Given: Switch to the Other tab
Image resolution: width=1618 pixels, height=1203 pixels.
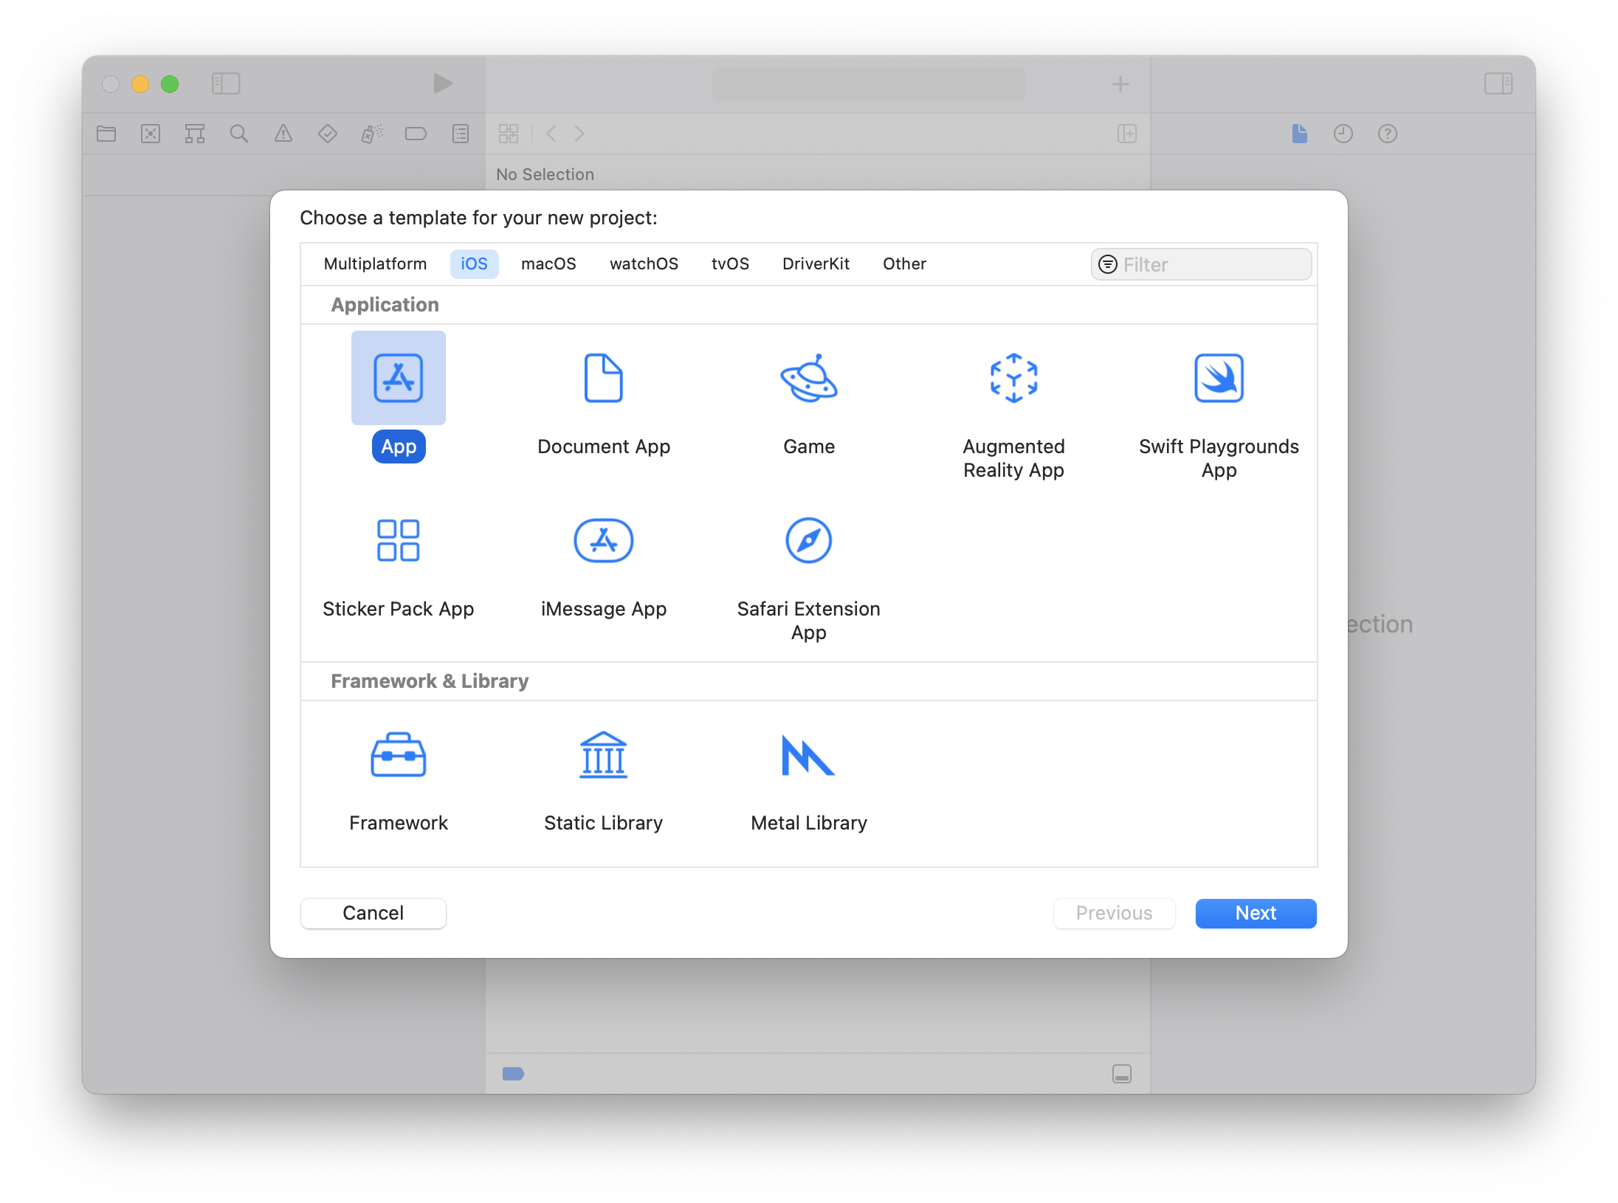Looking at the screenshot, I should pos(904,264).
